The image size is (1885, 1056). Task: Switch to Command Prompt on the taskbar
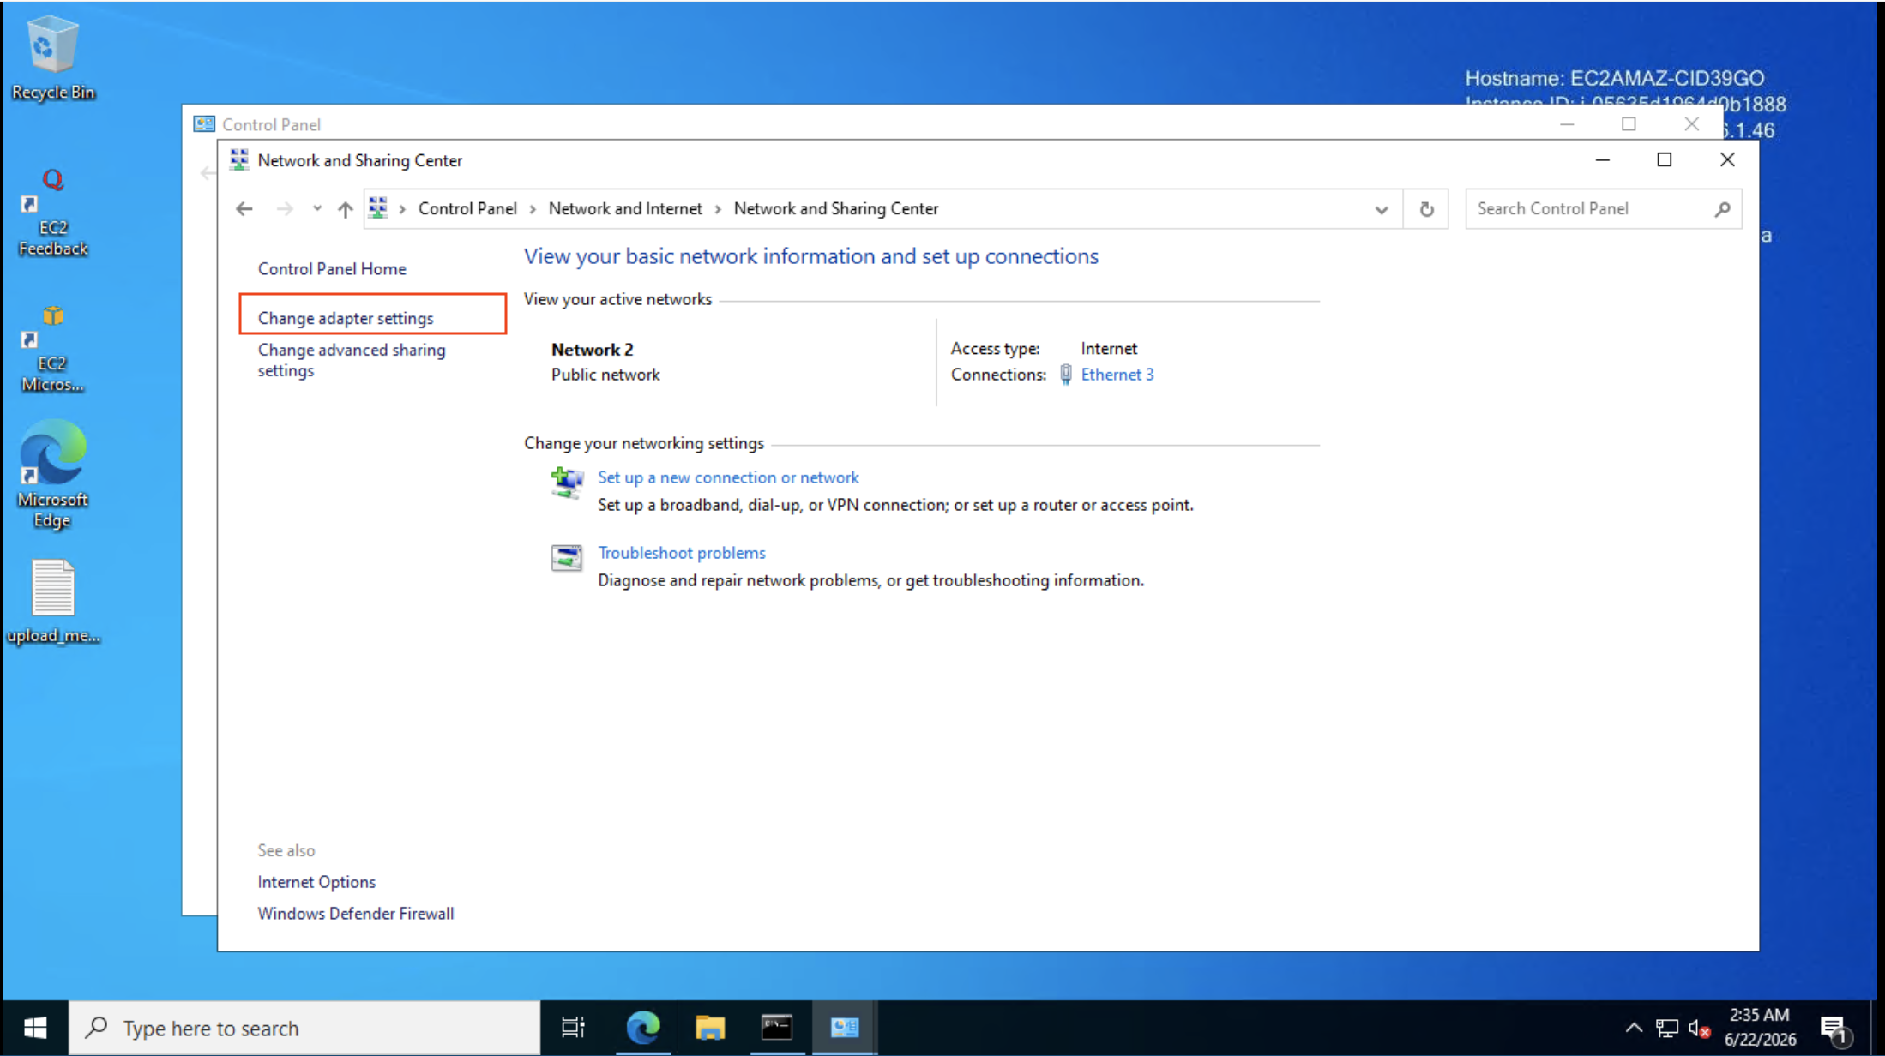(x=777, y=1028)
